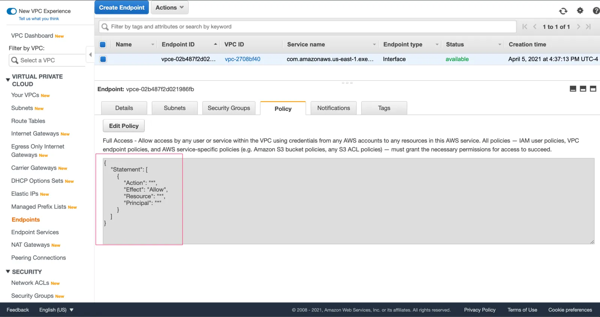
Task: Set the details pane to split layout
Action: (583, 89)
